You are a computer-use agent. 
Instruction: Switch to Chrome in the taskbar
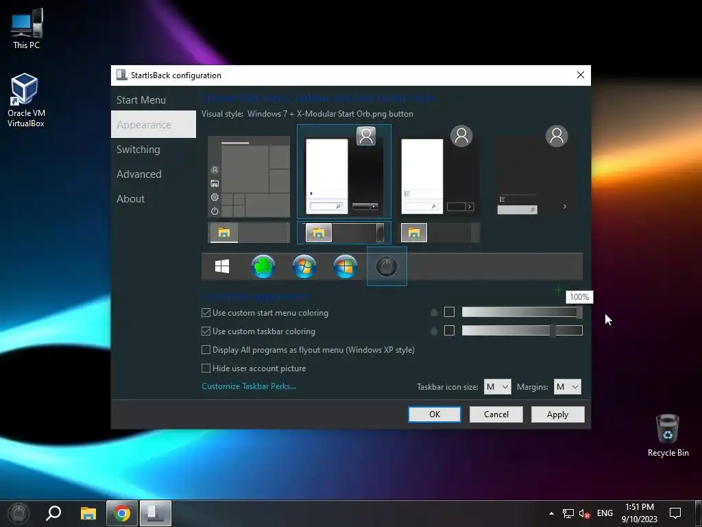coord(122,513)
